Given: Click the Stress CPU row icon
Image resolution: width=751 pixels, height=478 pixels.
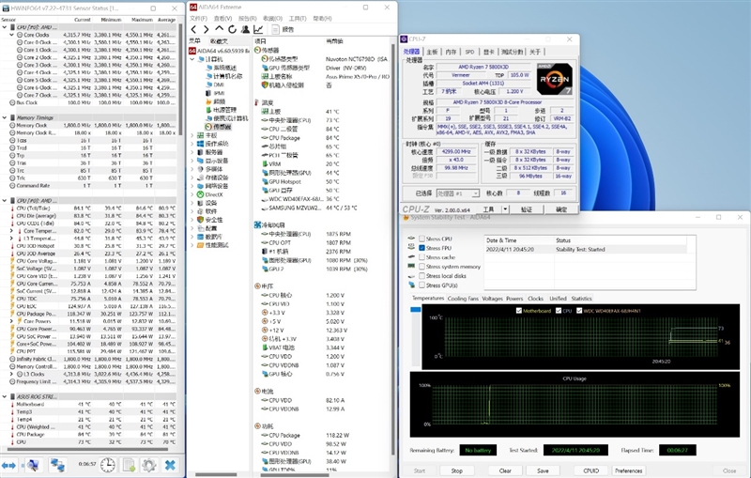Looking at the screenshot, I should [x=411, y=239].
